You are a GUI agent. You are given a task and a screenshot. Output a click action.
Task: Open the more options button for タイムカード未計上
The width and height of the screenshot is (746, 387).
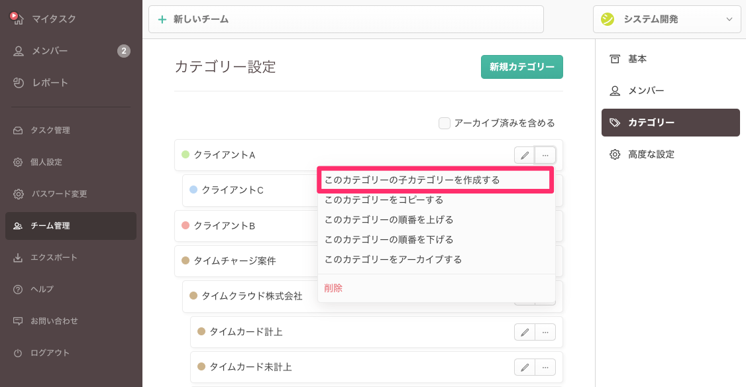[x=545, y=366]
